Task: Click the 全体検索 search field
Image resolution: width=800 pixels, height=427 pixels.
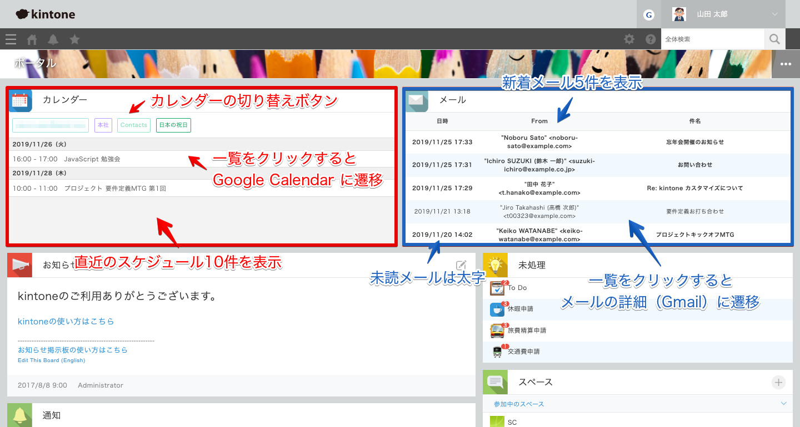Action: tap(712, 39)
